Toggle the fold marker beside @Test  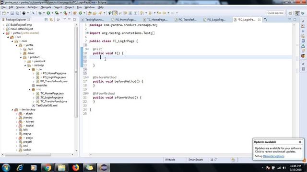[88, 49]
